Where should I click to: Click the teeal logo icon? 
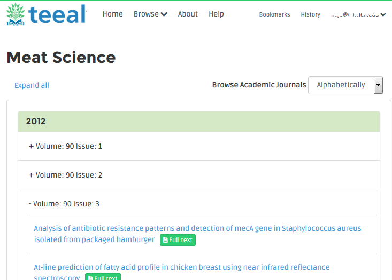18,14
